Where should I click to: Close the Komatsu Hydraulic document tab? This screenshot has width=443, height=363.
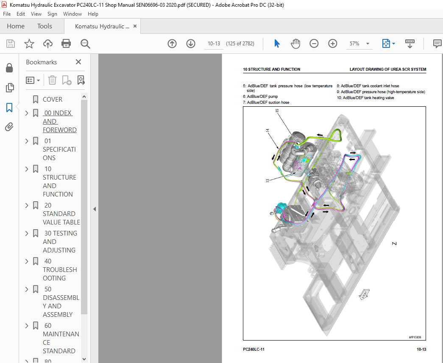coord(135,26)
